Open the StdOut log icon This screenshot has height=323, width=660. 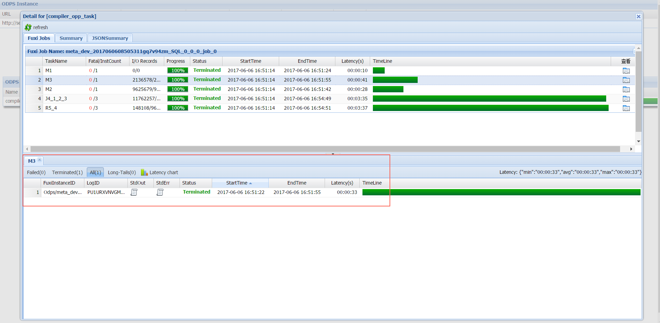[x=134, y=192]
